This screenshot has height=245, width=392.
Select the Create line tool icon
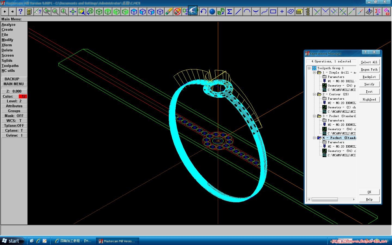pos(238,11)
